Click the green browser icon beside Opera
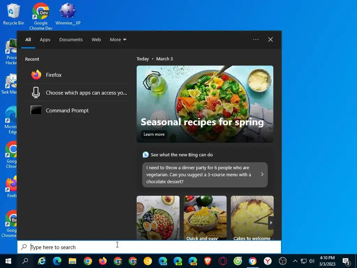 coord(238,261)
